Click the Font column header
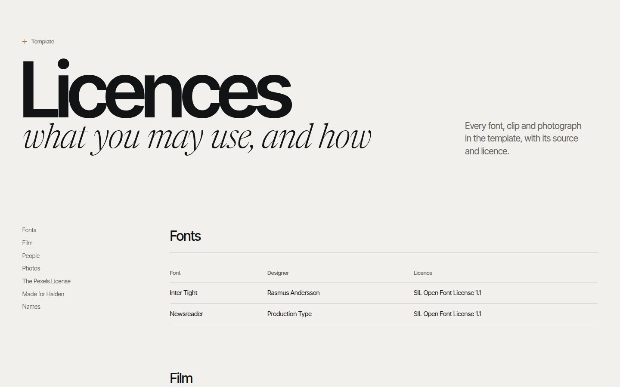Viewport: 620px width, 387px height. [175, 273]
